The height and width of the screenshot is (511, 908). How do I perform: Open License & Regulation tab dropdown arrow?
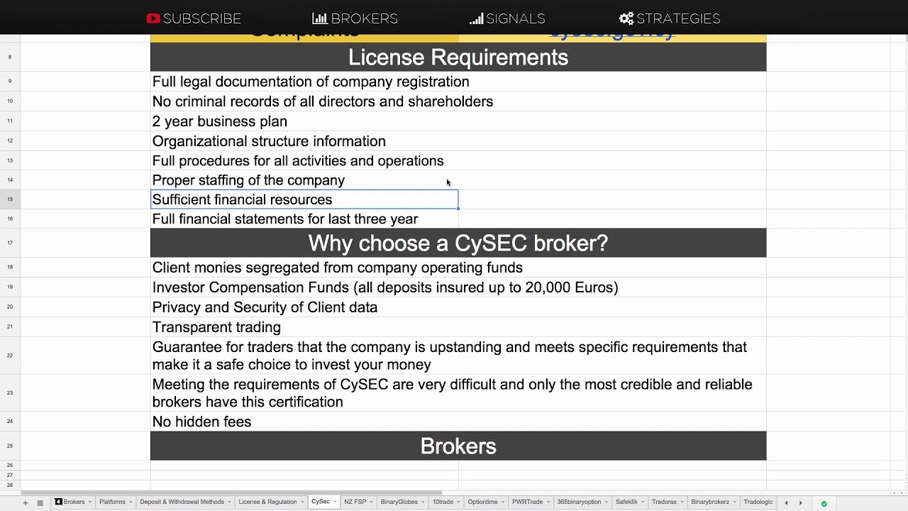302,502
